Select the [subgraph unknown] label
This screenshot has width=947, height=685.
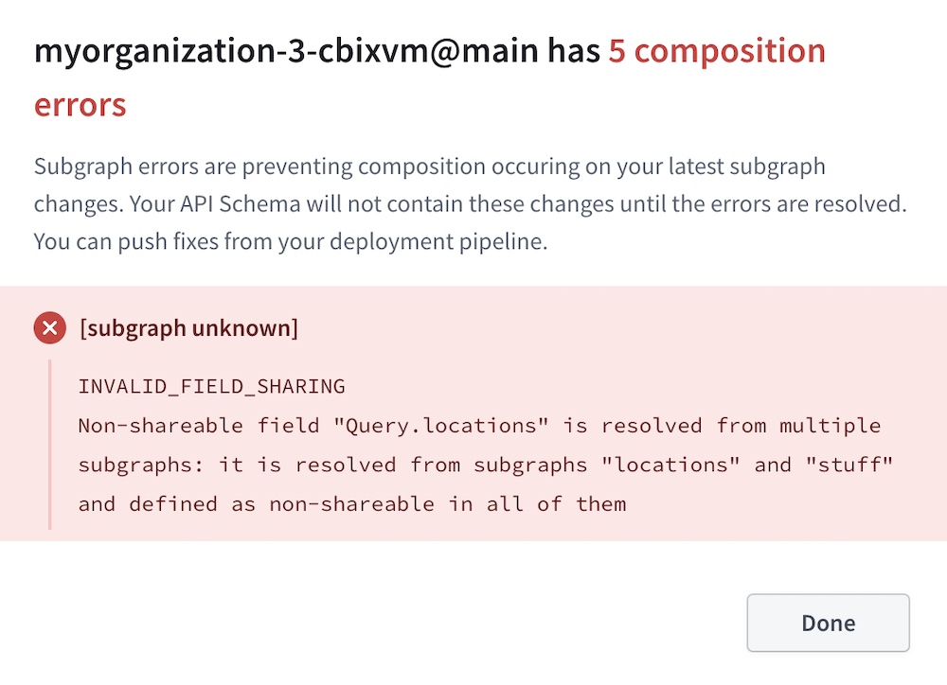pyautogui.click(x=189, y=328)
